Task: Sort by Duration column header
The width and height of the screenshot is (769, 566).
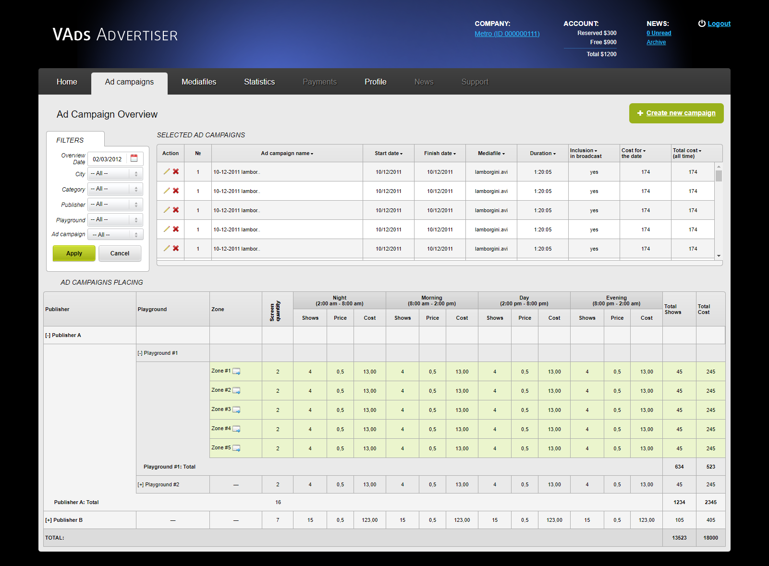Action: point(543,153)
